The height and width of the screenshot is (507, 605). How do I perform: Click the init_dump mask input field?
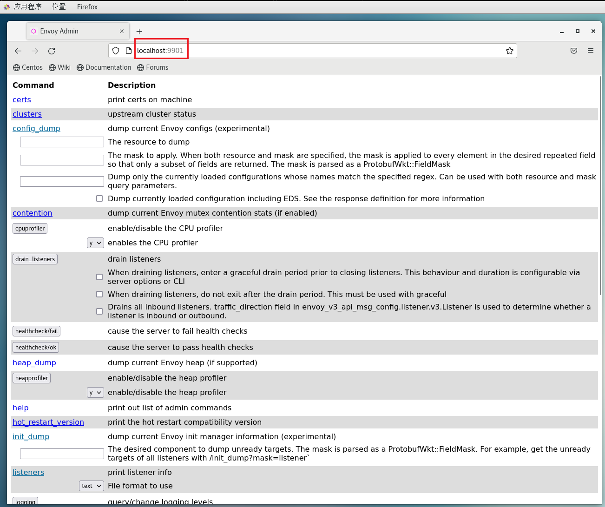[62, 454]
